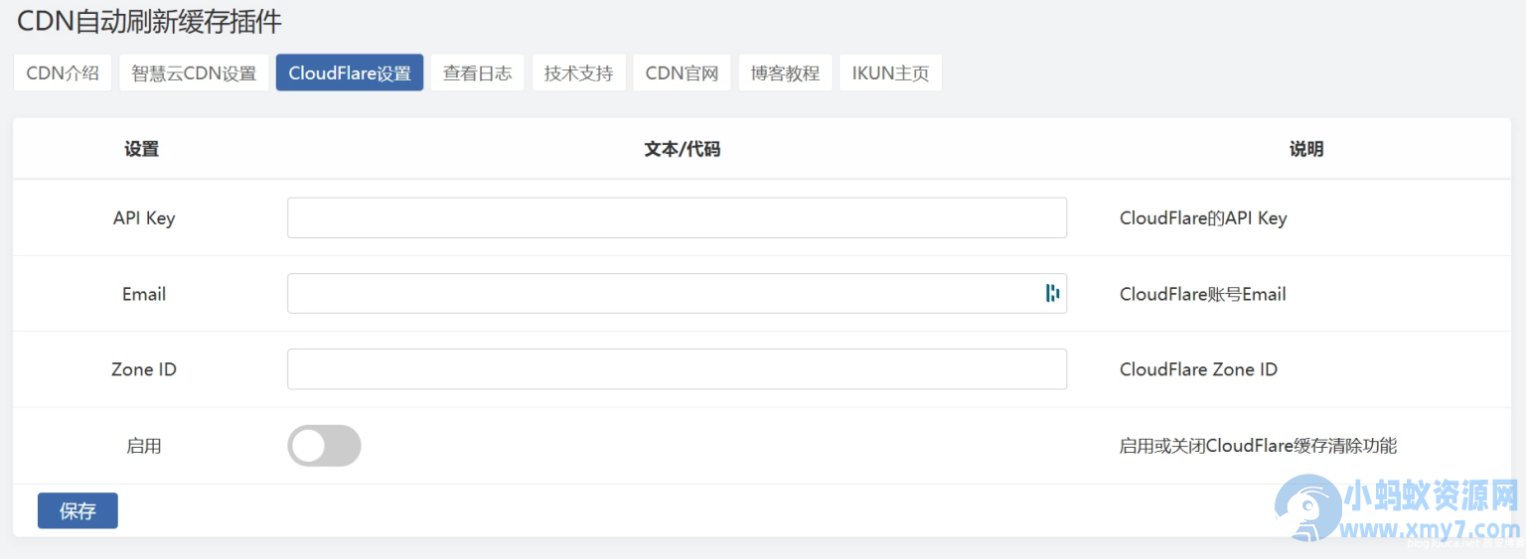
Task: Select description text CloudFlare Zone ID
Action: coord(1198,369)
